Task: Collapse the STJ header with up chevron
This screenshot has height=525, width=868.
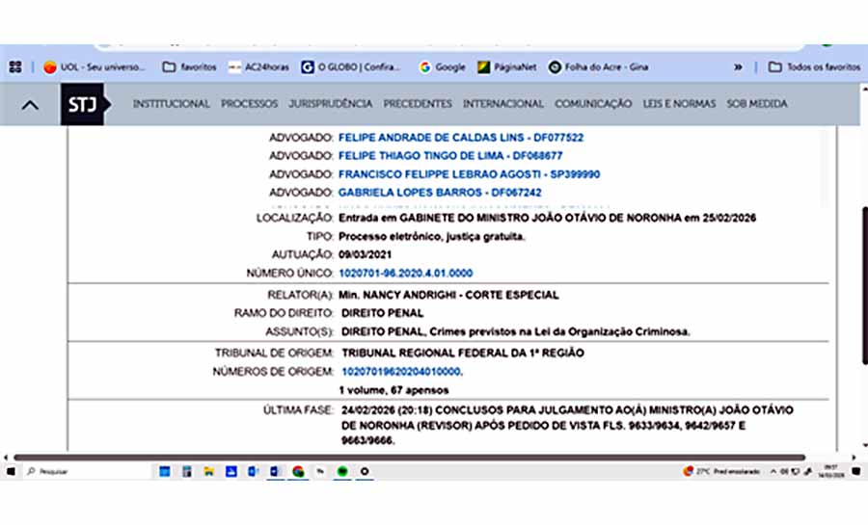Action: coord(30,105)
